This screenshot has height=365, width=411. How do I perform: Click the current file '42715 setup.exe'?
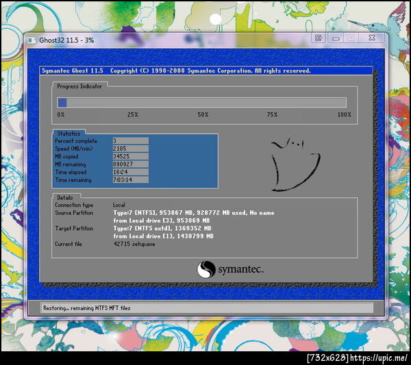[134, 244]
